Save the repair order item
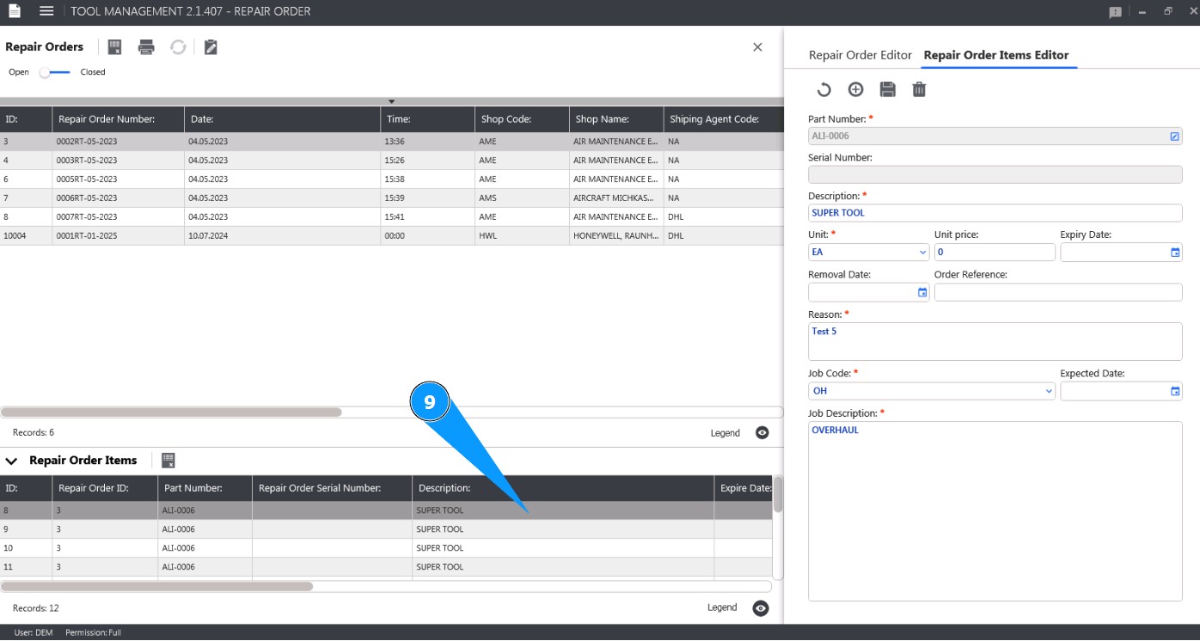The width and height of the screenshot is (1200, 641). [x=888, y=89]
